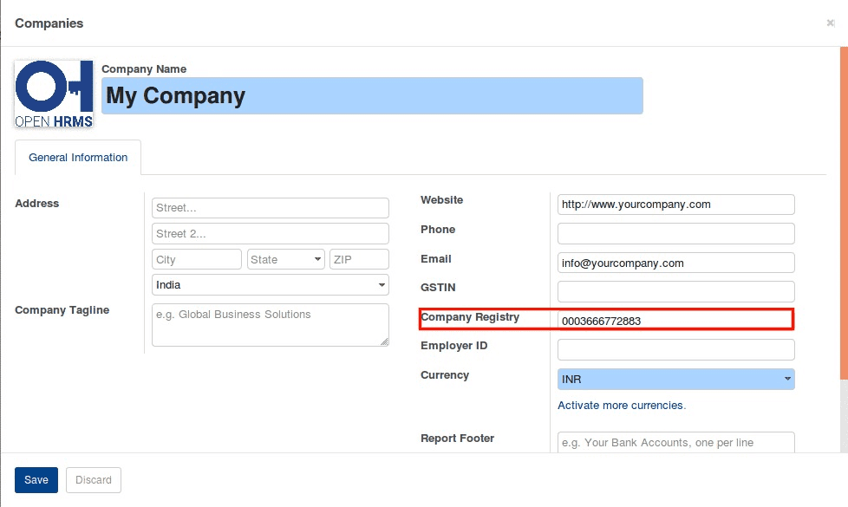Open the State dropdown in Address
Image resolution: width=848 pixels, height=507 pixels.
[x=285, y=258]
